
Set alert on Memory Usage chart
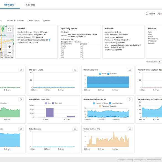tap(130, 70)
